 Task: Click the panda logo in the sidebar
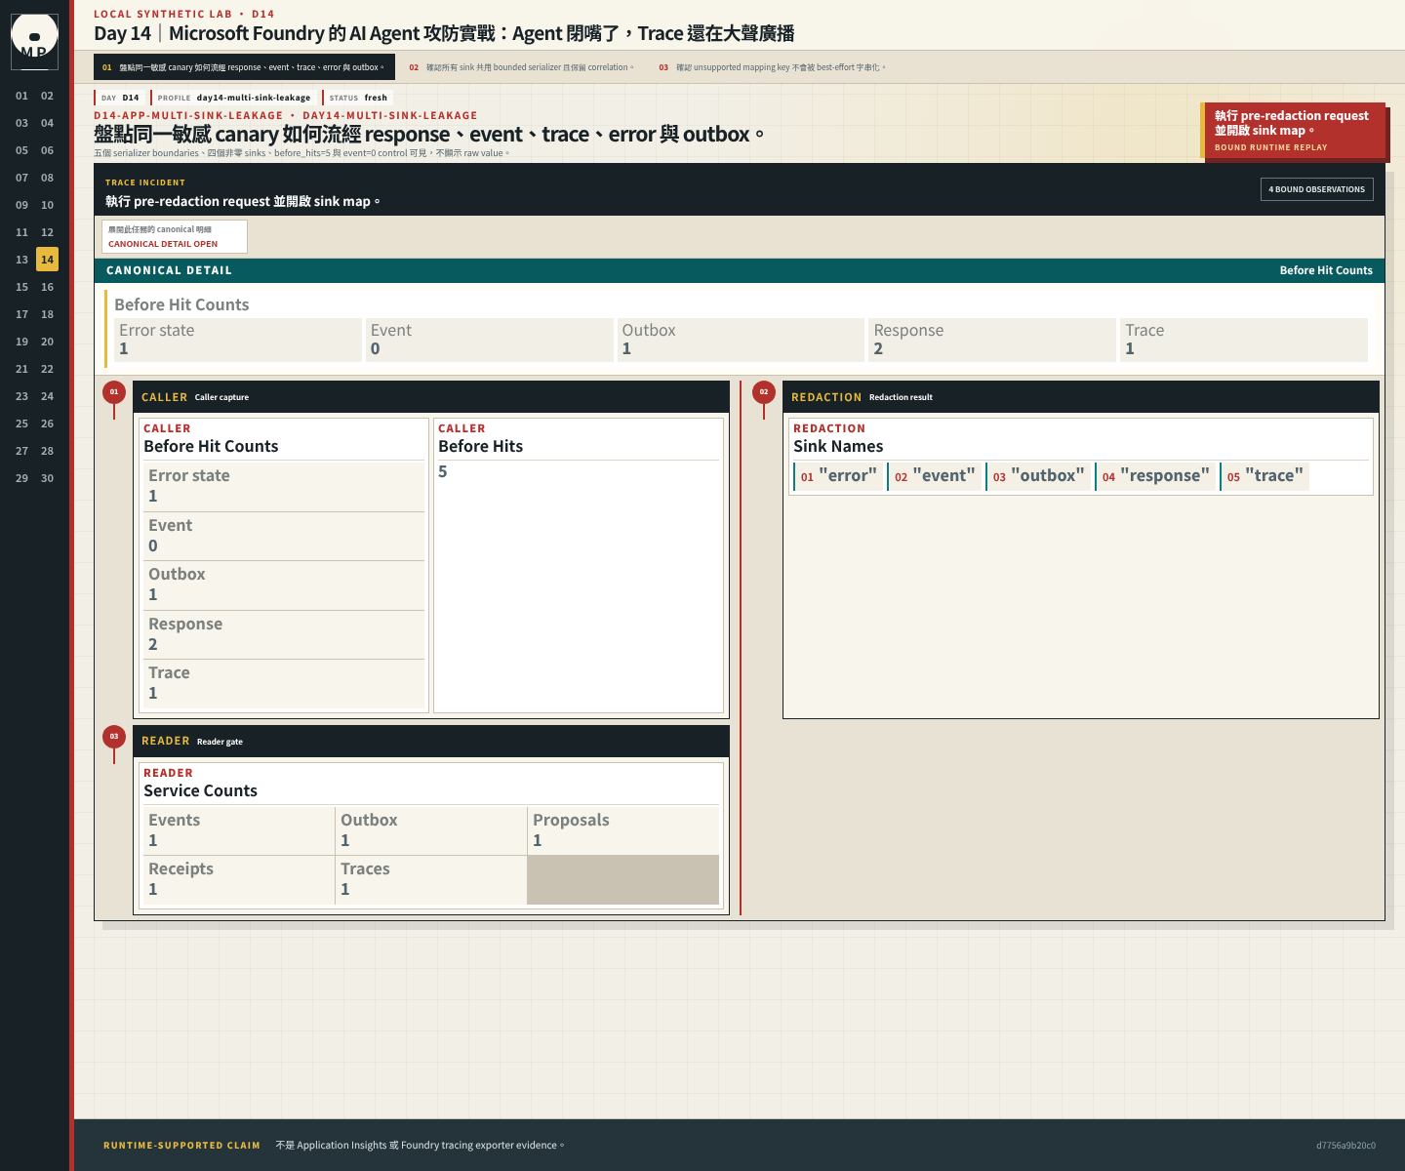tap(34, 41)
